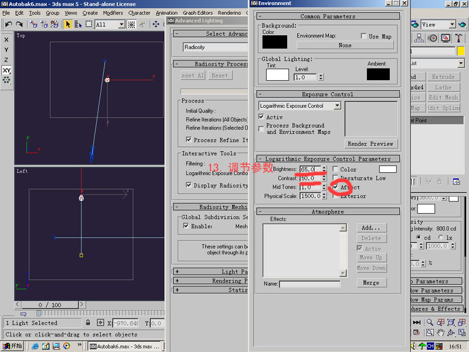Toggle Display Radiosity in Viewport checkbox

point(188,185)
